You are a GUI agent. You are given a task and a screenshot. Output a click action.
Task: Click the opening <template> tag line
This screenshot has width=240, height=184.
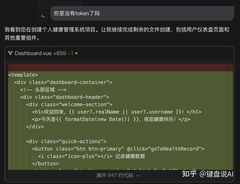pos(23,75)
